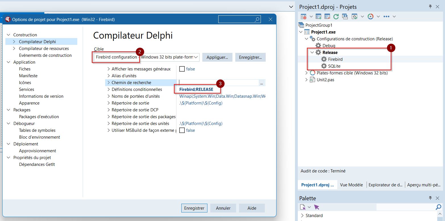The width and height of the screenshot is (445, 221).
Task: Click the green refresh icon in Projets toolbar
Action: tap(336, 16)
